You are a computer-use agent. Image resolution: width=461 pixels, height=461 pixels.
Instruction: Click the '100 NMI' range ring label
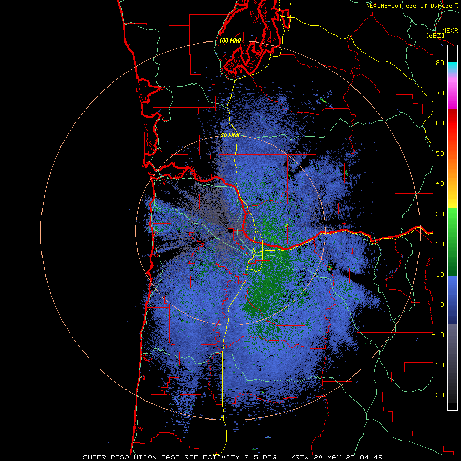pyautogui.click(x=229, y=40)
